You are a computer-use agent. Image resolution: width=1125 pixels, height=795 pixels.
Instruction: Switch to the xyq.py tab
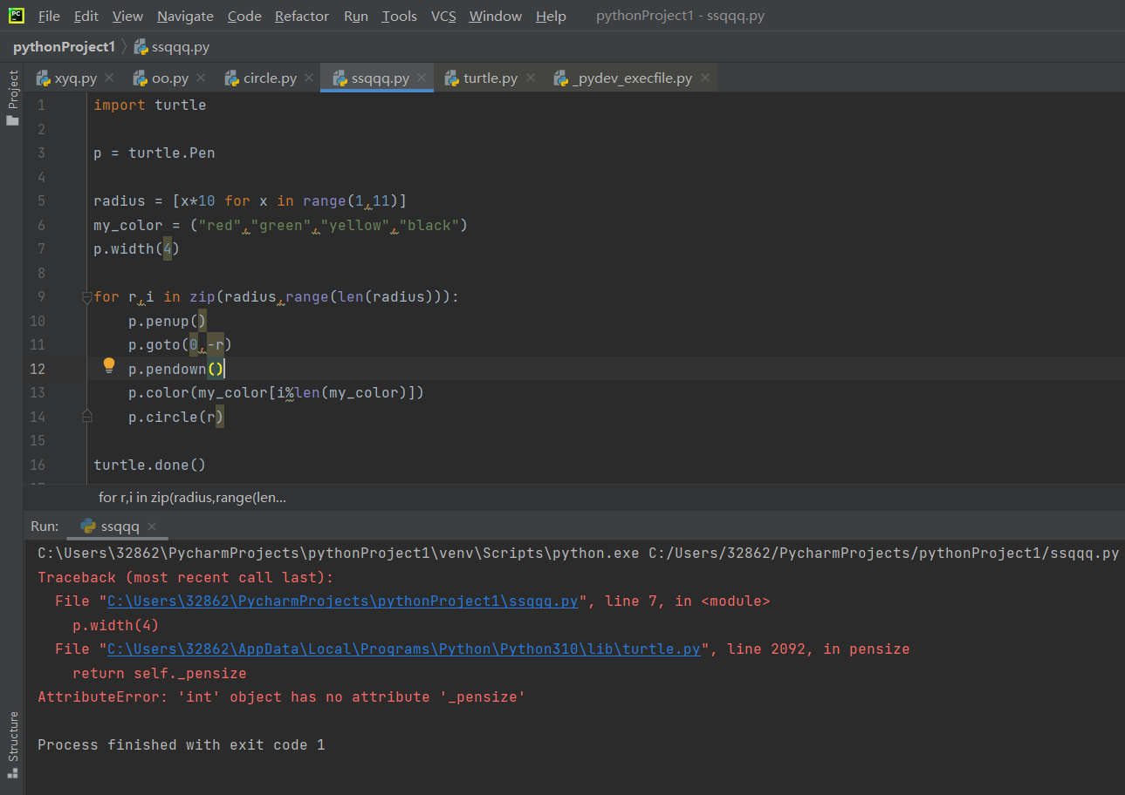pos(76,78)
